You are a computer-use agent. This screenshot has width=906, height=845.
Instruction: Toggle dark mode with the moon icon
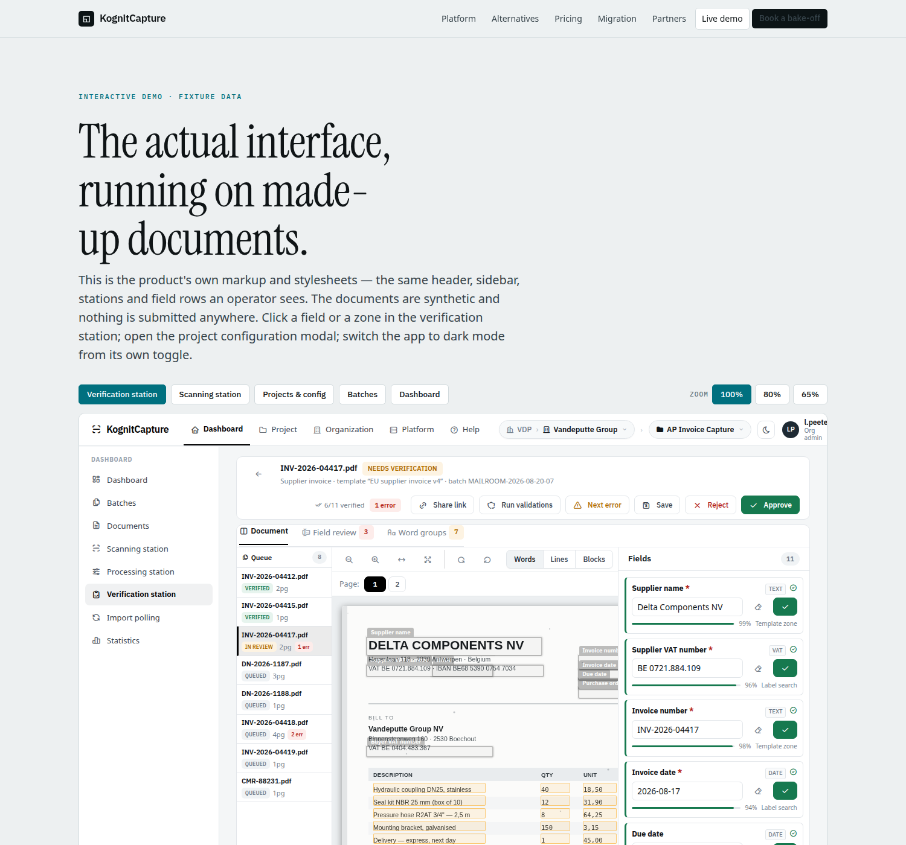(766, 430)
